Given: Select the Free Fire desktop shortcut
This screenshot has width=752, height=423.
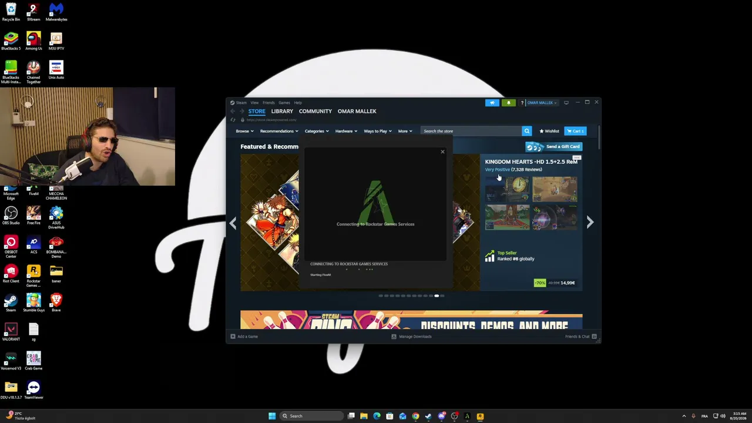Looking at the screenshot, I should click(33, 216).
